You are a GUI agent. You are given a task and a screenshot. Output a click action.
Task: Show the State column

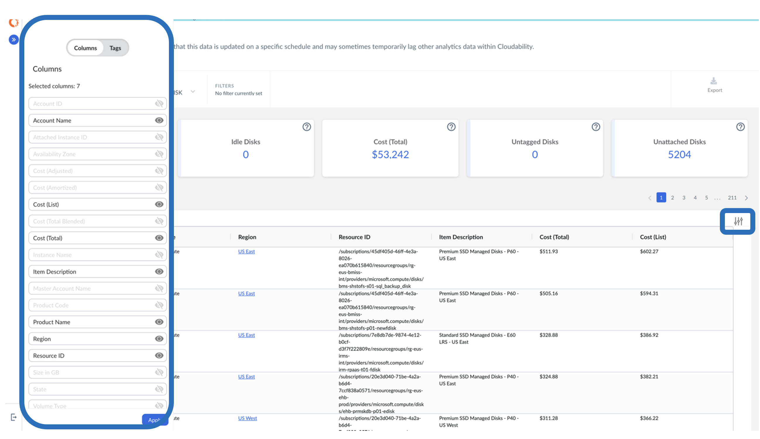[x=159, y=390]
